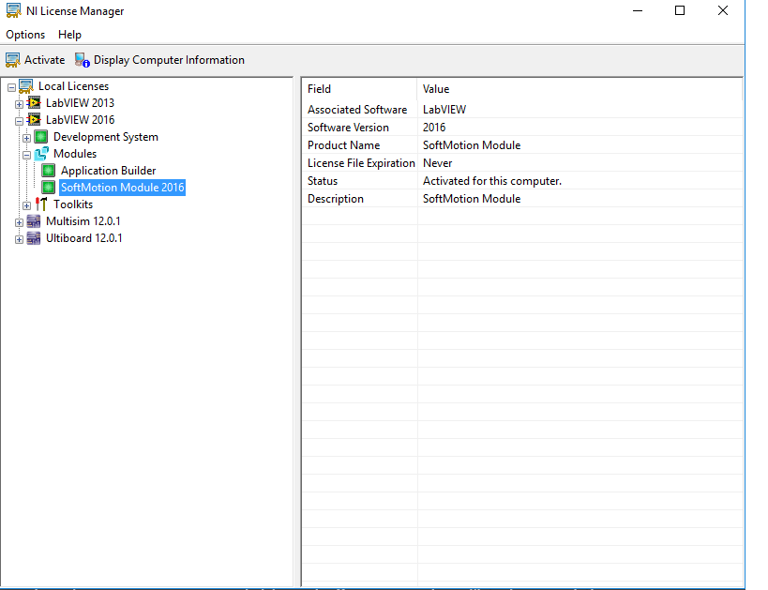The width and height of the screenshot is (768, 590).
Task: Collapse the Modules tree node
Action: point(27,154)
